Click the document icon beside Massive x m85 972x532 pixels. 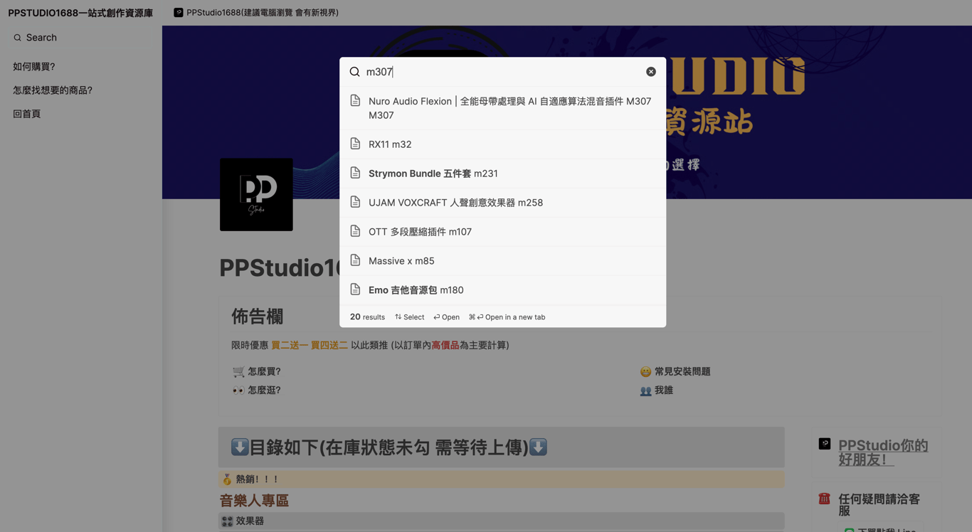(x=355, y=260)
